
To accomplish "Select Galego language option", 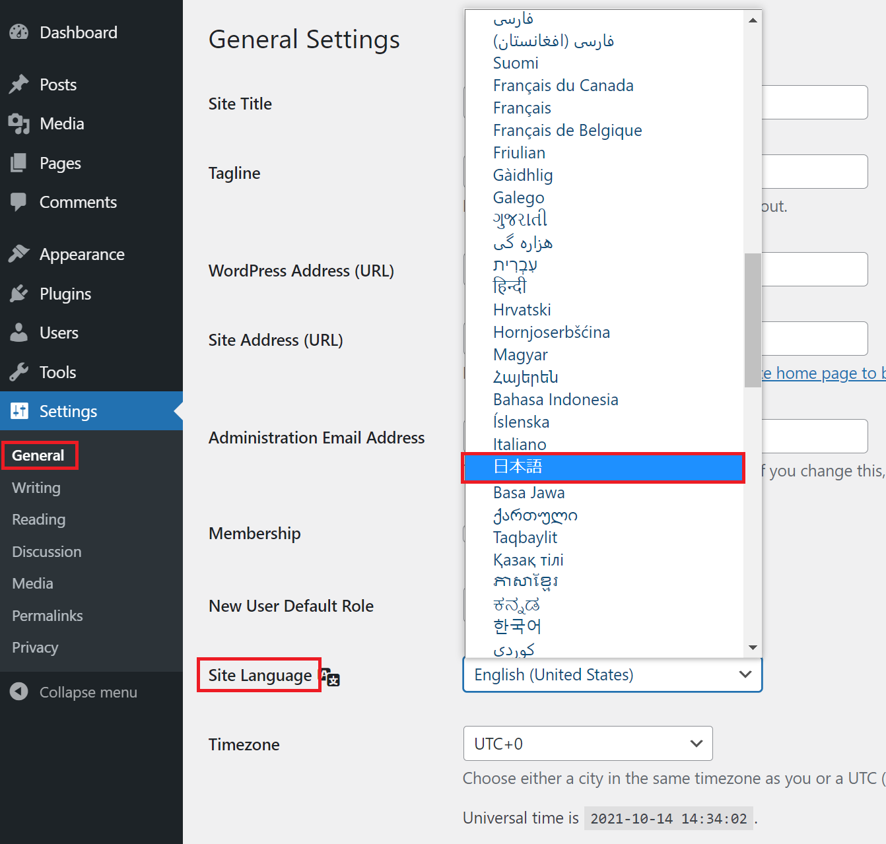I will click(604, 198).
